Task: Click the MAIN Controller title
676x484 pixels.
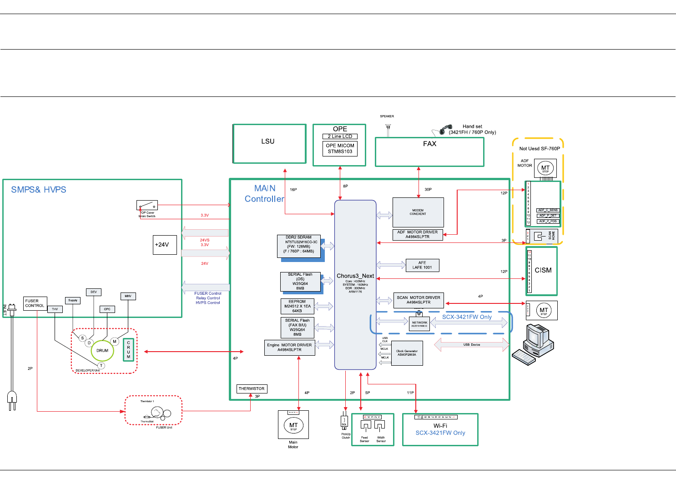Action: click(264, 194)
